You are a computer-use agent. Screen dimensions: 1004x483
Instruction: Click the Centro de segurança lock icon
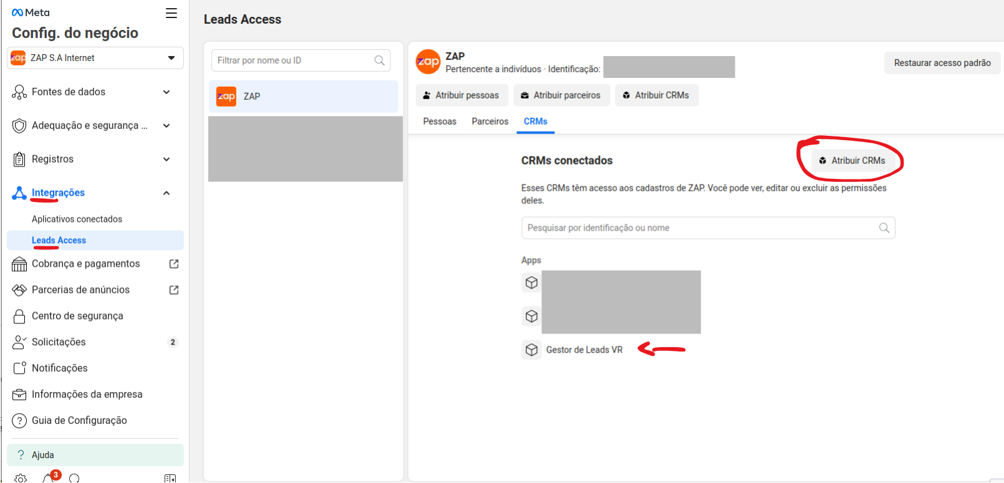pos(19,317)
